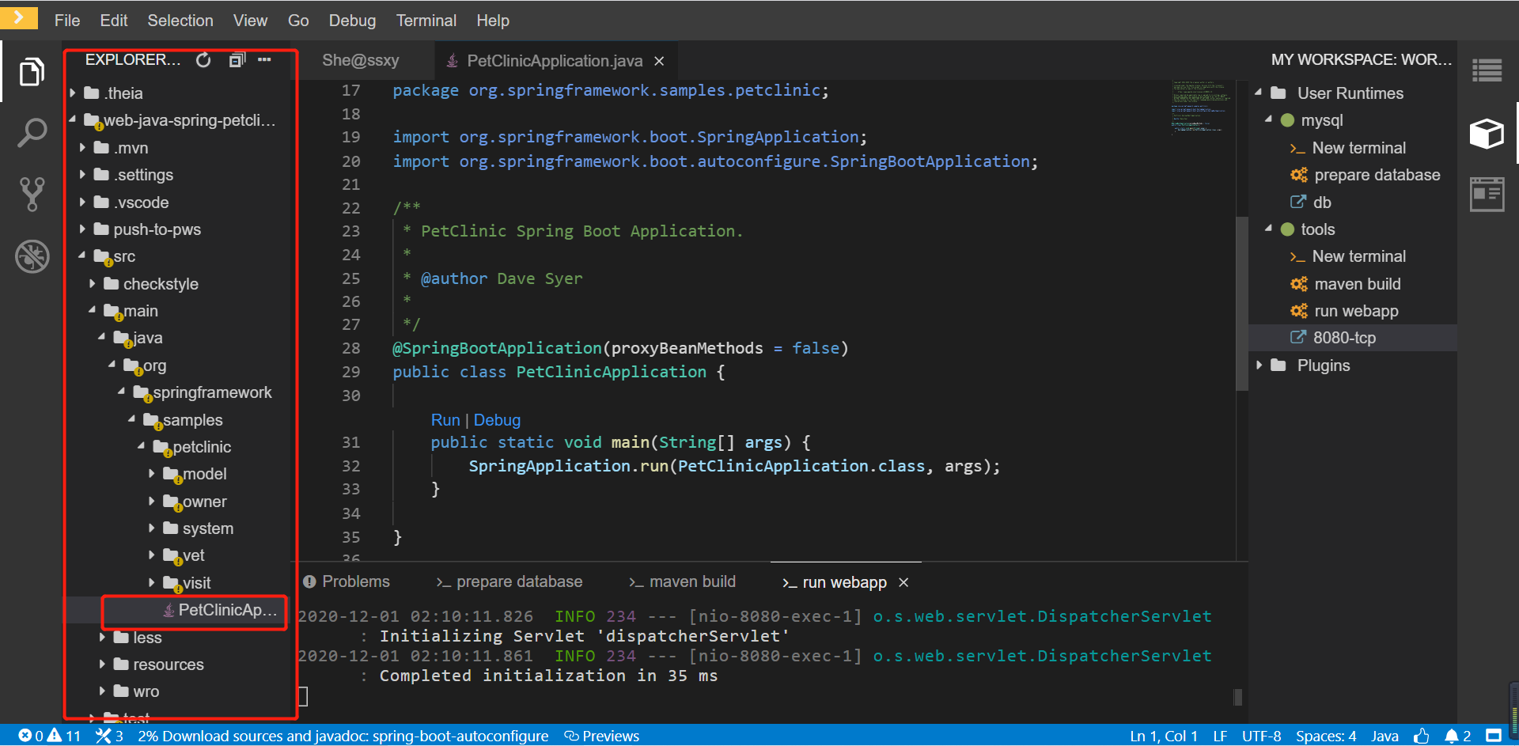Open the workspace cube icon in right bar

[1487, 133]
